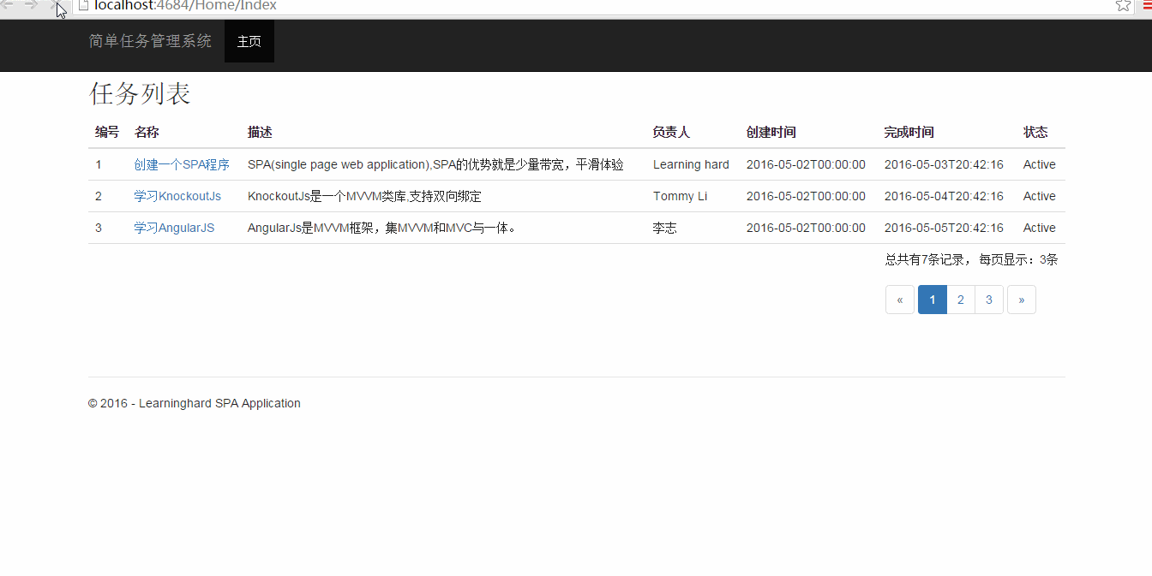This screenshot has width=1152, height=576.
Task: Click the 描述 column header
Action: point(260,132)
